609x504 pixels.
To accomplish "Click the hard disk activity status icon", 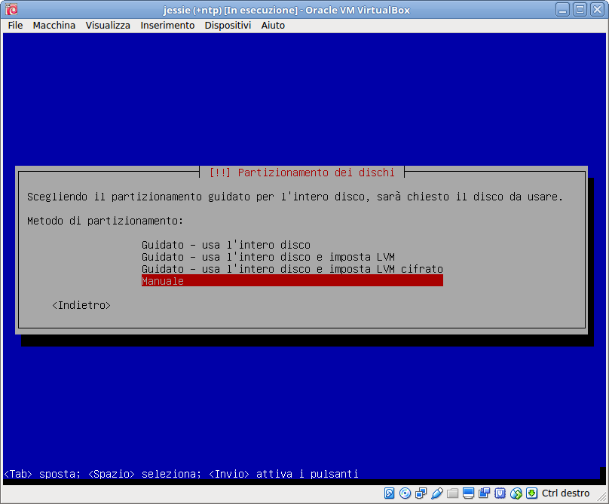I will [x=389, y=493].
